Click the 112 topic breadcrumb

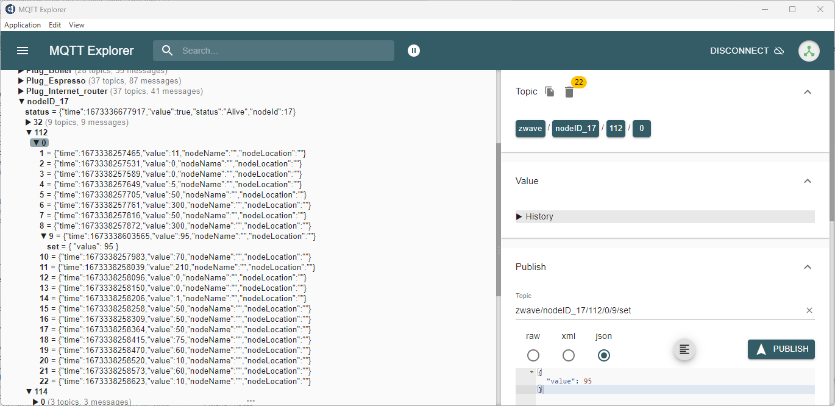616,129
